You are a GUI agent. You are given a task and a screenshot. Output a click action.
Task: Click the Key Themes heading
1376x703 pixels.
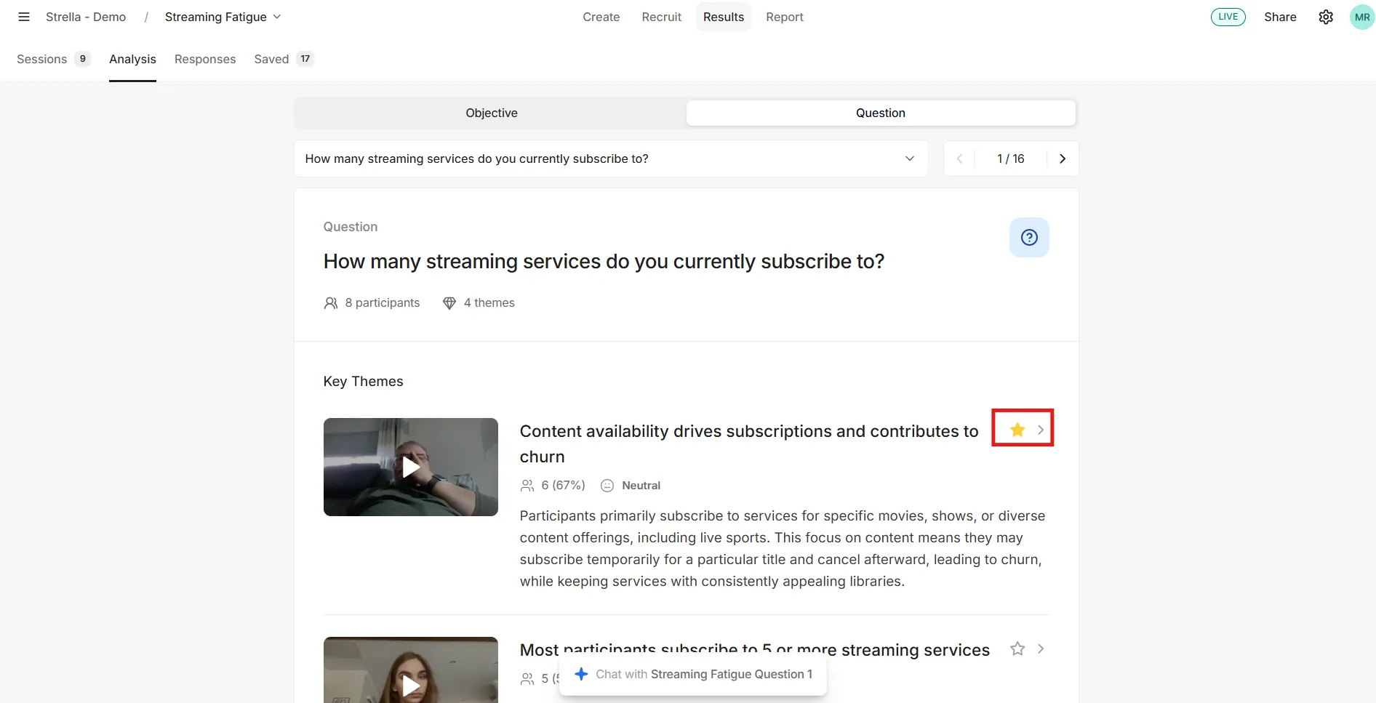tap(363, 381)
